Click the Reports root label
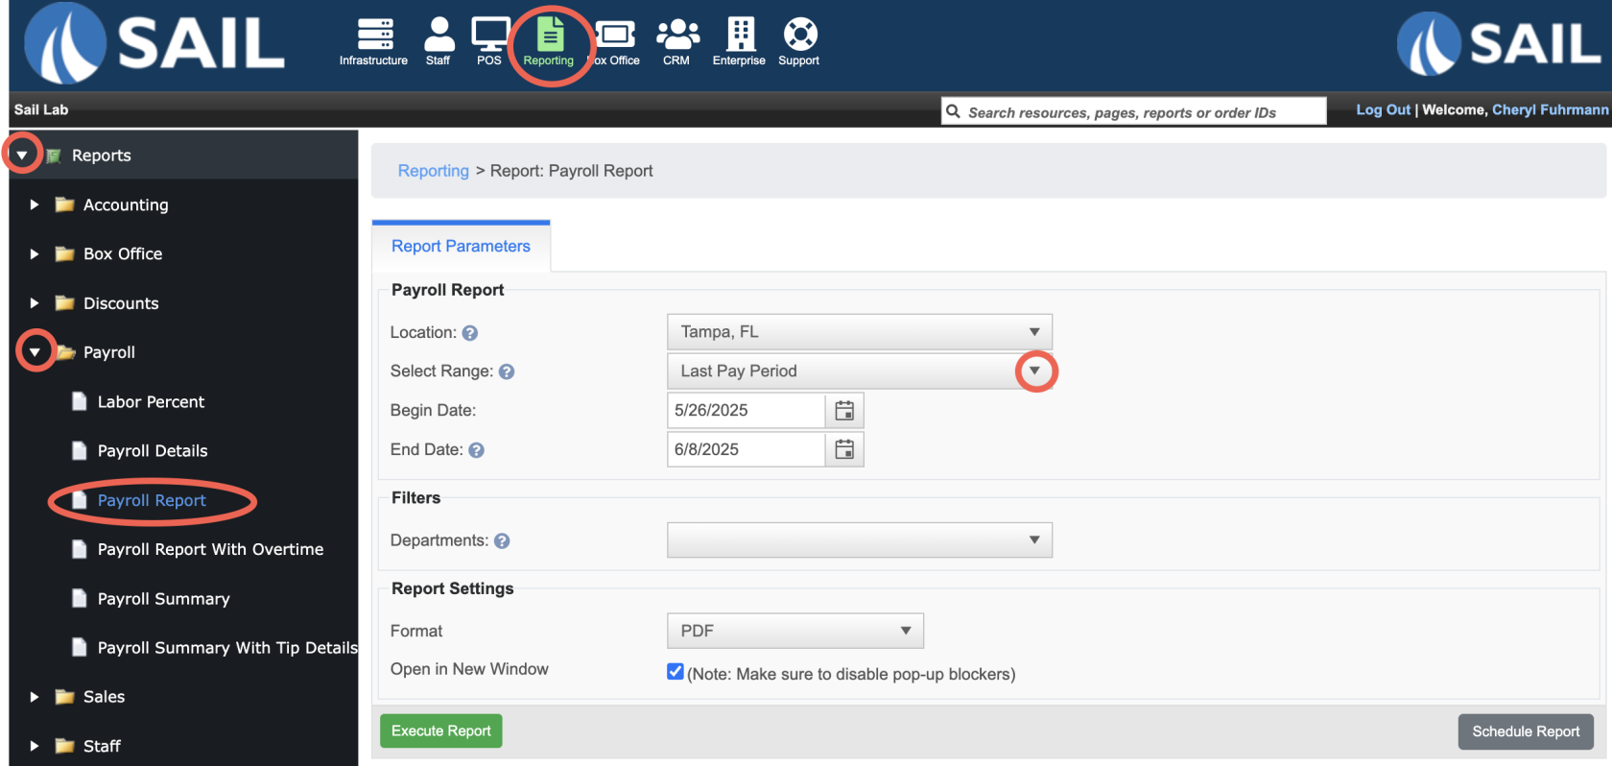 102,156
